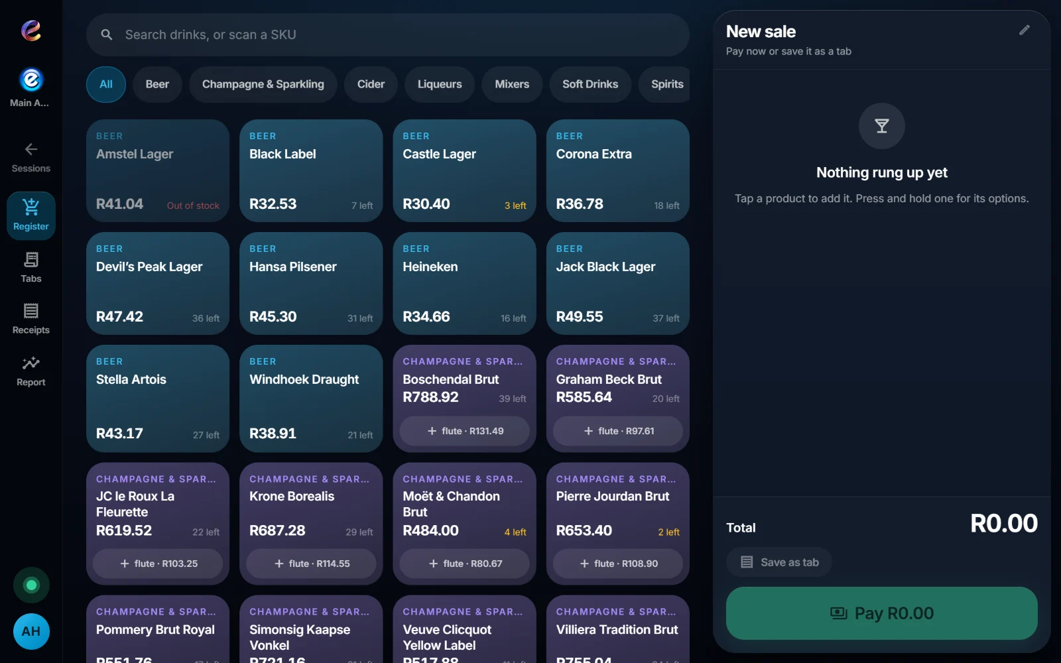Add a JC le Roux flute at R103.25

pos(158,564)
